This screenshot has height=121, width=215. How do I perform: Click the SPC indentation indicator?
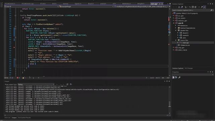pos(163,78)
